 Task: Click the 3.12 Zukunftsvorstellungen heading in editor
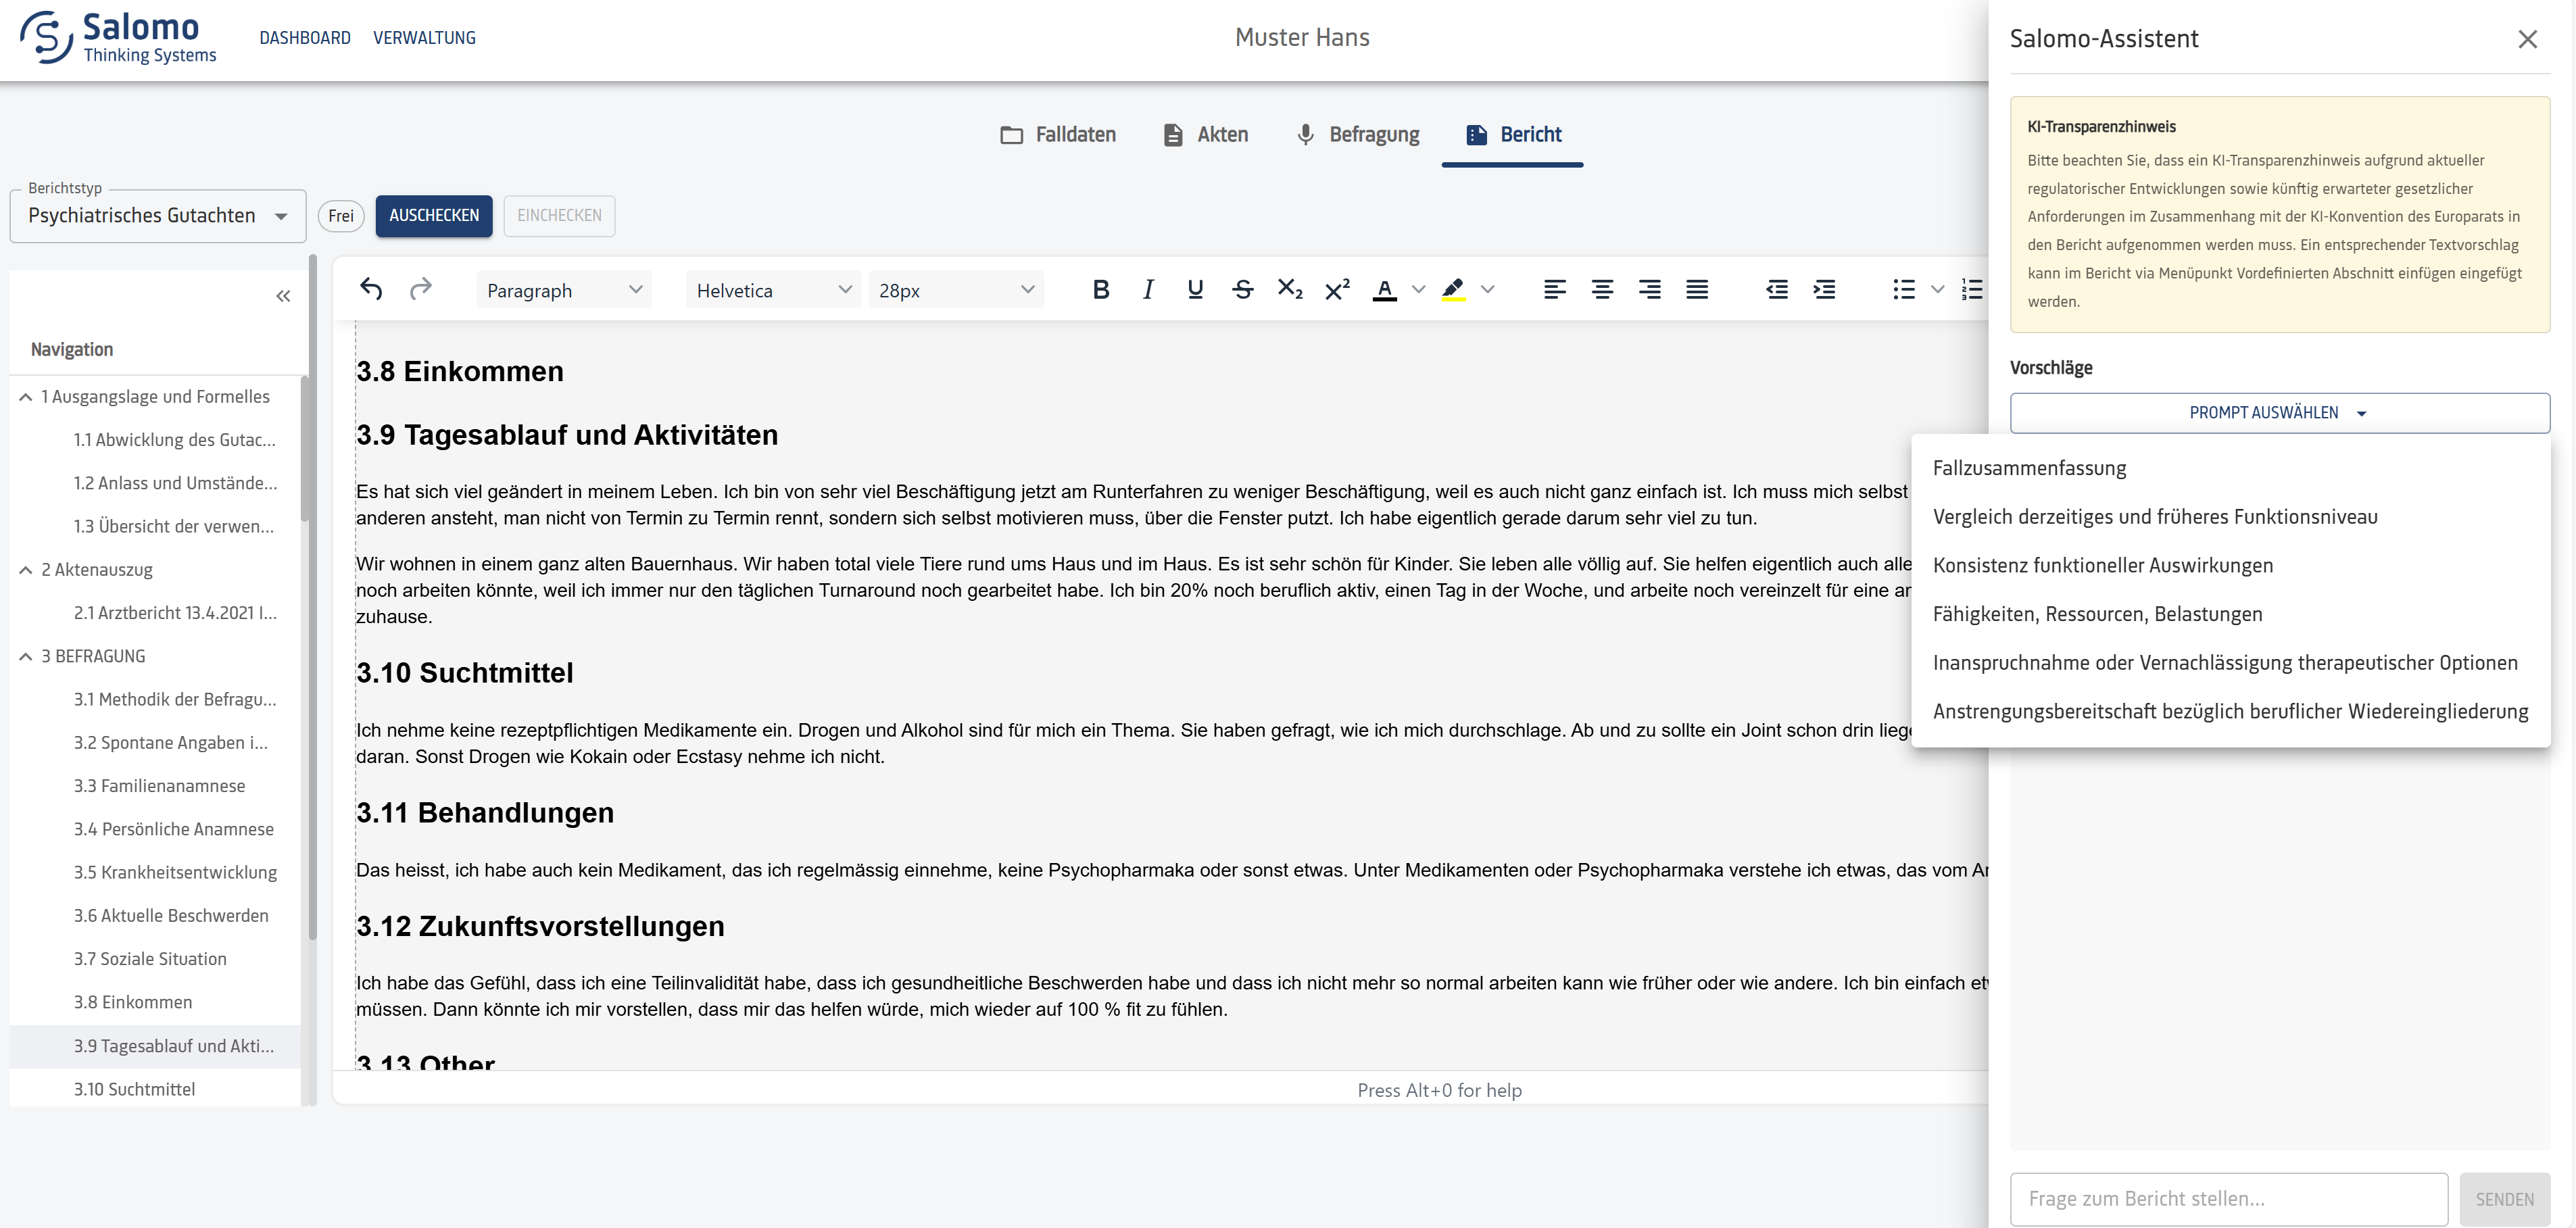540,926
